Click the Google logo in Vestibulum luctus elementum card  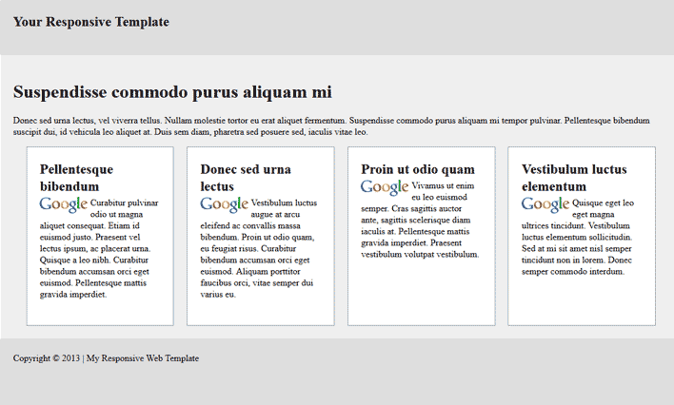pyautogui.click(x=545, y=204)
